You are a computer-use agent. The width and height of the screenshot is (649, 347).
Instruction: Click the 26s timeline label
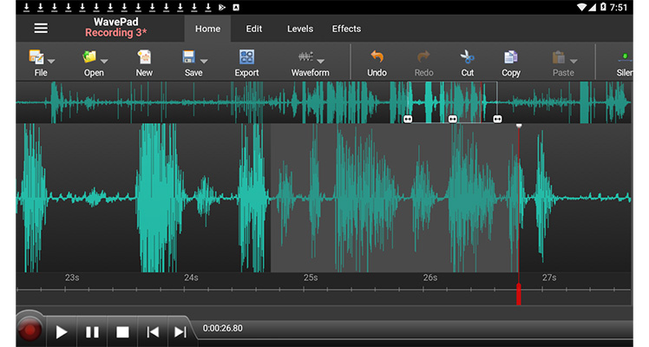tap(430, 278)
